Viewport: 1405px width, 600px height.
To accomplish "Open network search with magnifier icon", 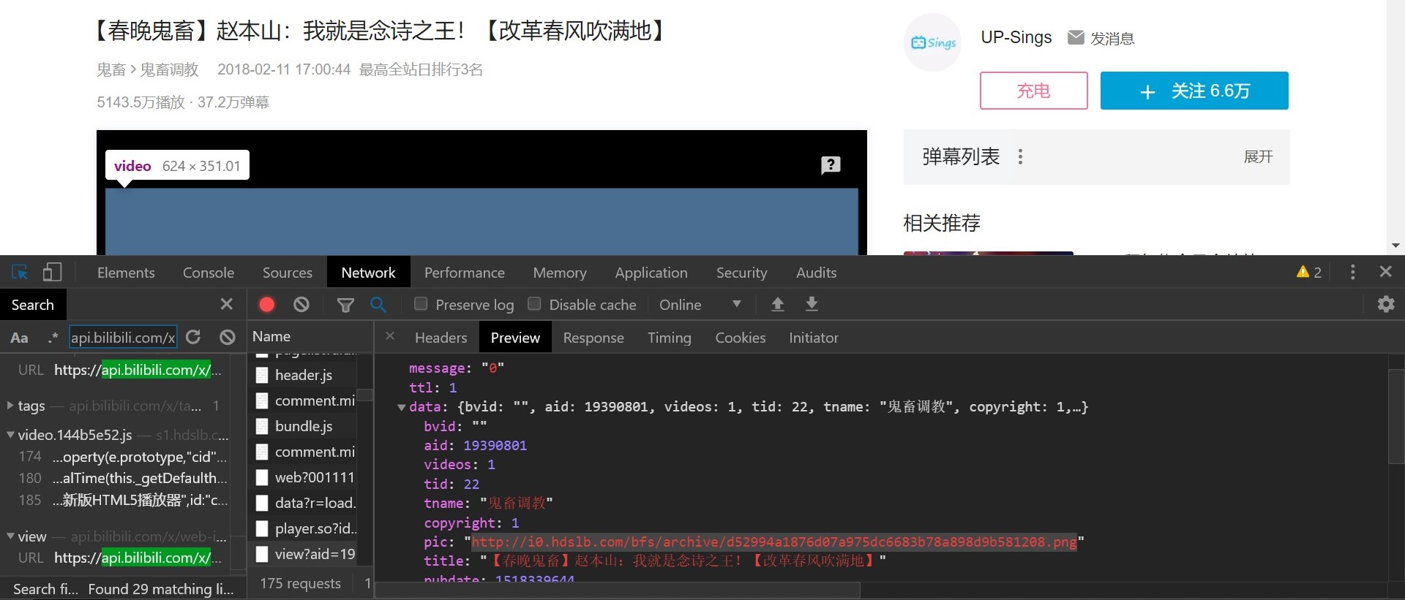I will [x=378, y=305].
